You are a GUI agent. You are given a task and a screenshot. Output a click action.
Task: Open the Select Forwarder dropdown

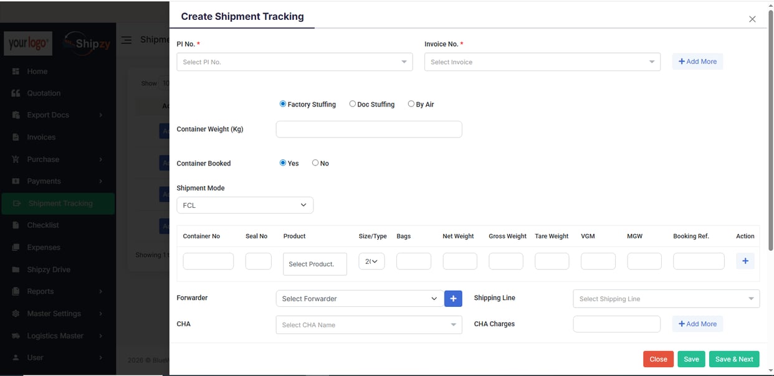click(360, 299)
